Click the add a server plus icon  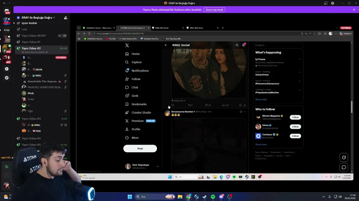(x=7, y=69)
